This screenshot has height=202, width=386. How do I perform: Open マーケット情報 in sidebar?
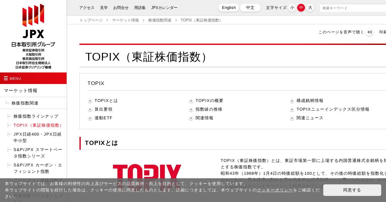21,90
